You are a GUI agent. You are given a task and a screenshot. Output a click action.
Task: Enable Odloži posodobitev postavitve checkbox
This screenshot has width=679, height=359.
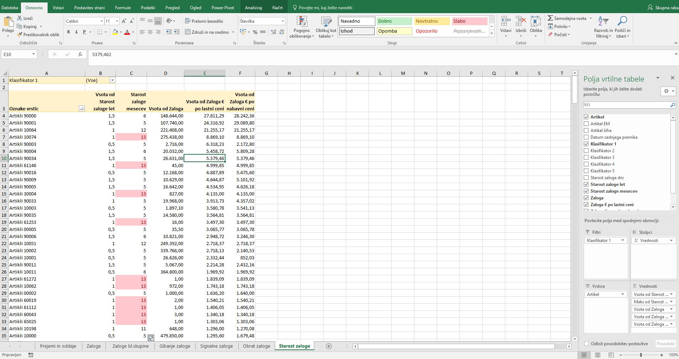[586, 344]
